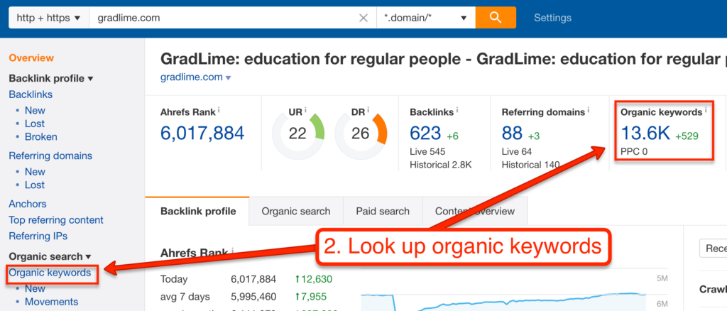Click the 623 backlinks count

(425, 133)
